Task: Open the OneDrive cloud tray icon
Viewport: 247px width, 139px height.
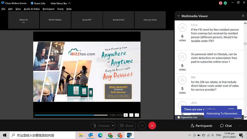Action: click(x=204, y=135)
